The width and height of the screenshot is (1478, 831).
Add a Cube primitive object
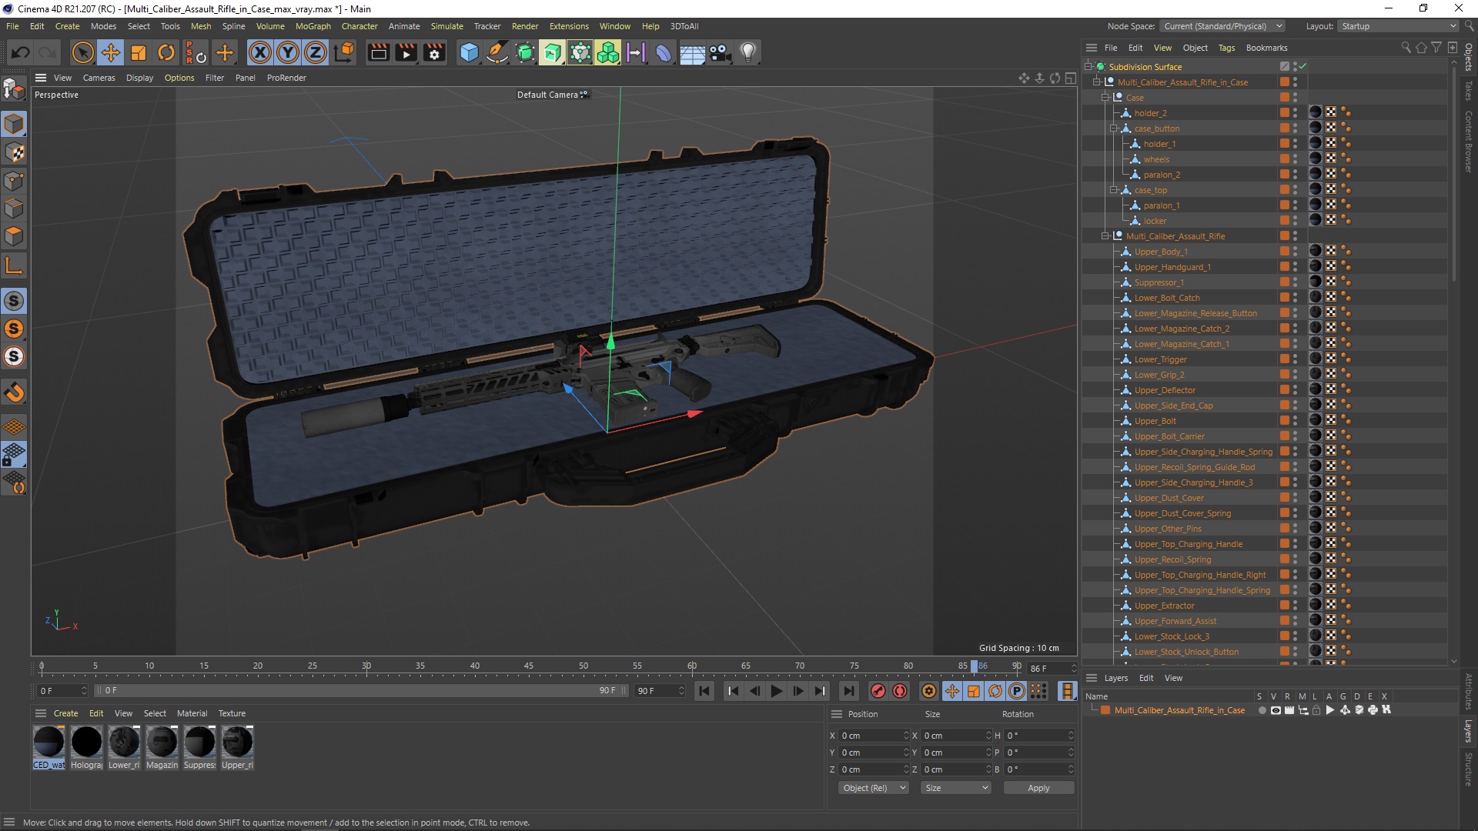[469, 52]
